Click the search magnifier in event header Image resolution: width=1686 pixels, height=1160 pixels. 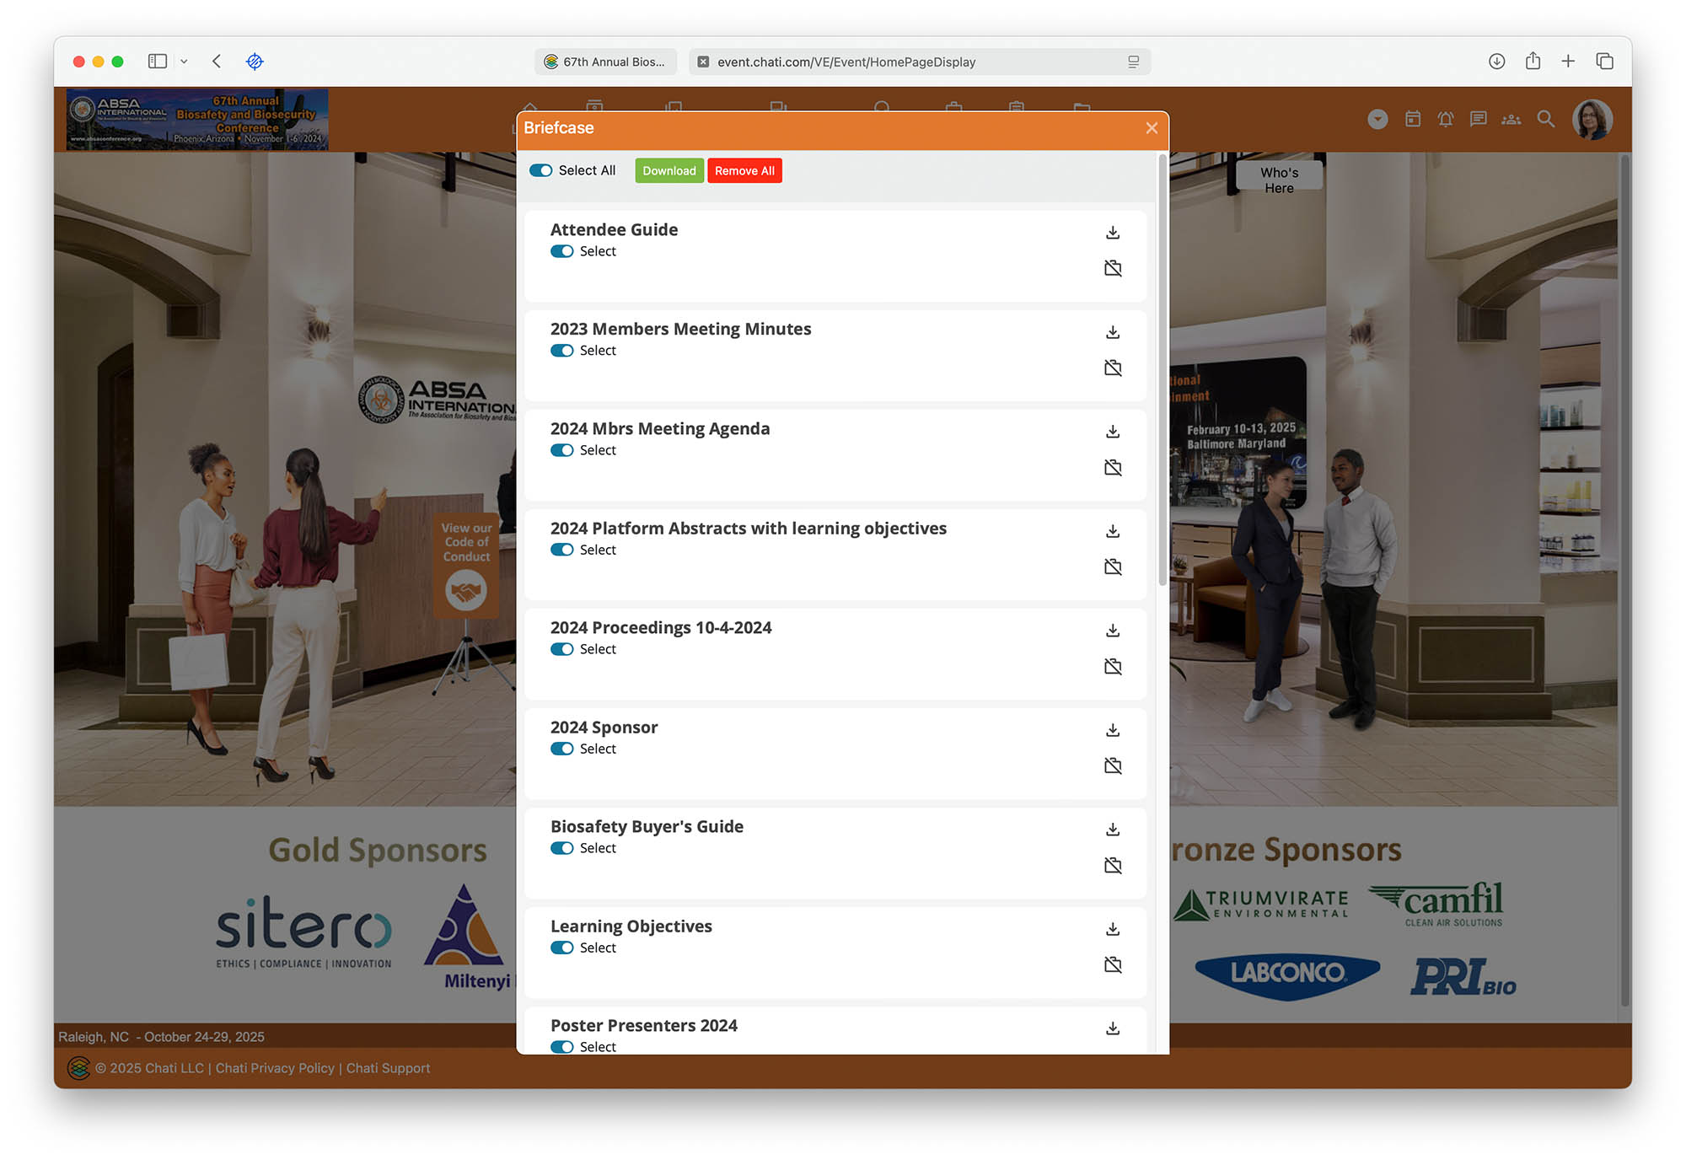tap(1545, 120)
